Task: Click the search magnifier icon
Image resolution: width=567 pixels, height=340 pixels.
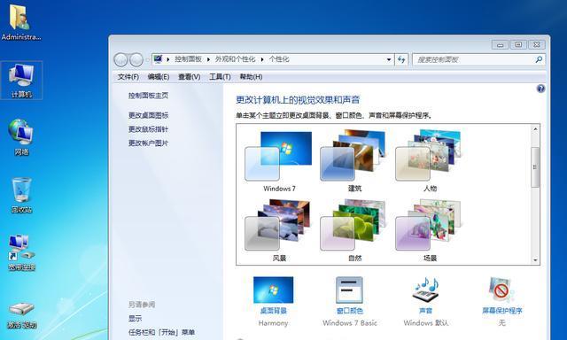Action: [x=539, y=59]
